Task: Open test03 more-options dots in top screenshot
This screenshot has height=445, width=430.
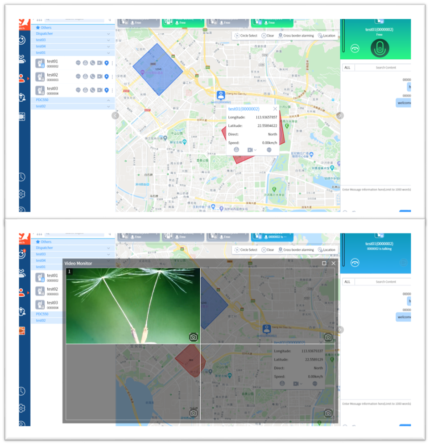Action: pos(112,90)
